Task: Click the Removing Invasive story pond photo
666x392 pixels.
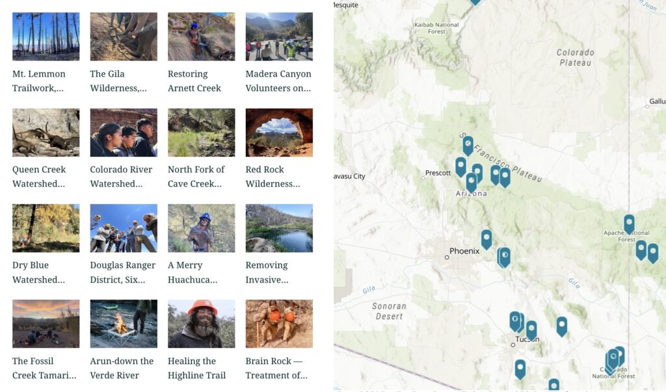Action: coord(279,228)
